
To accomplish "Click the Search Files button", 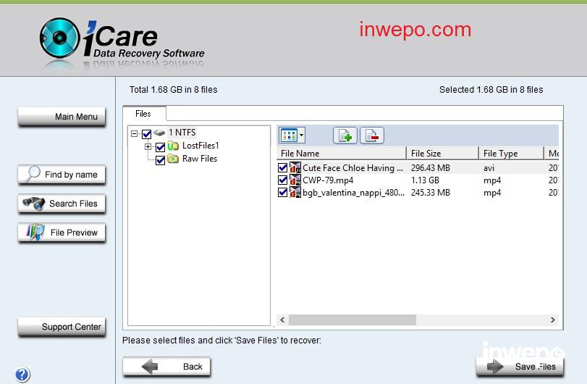I will [x=62, y=204].
